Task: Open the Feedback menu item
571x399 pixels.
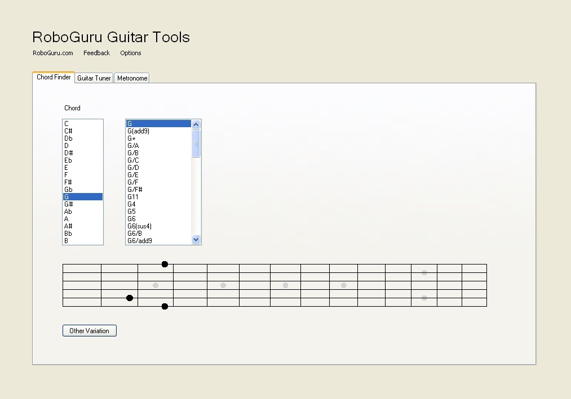Action: (x=96, y=53)
